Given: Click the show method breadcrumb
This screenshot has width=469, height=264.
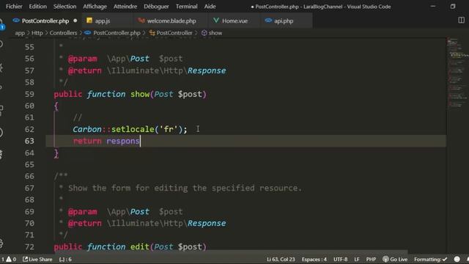Looking at the screenshot, I should click(x=215, y=33).
